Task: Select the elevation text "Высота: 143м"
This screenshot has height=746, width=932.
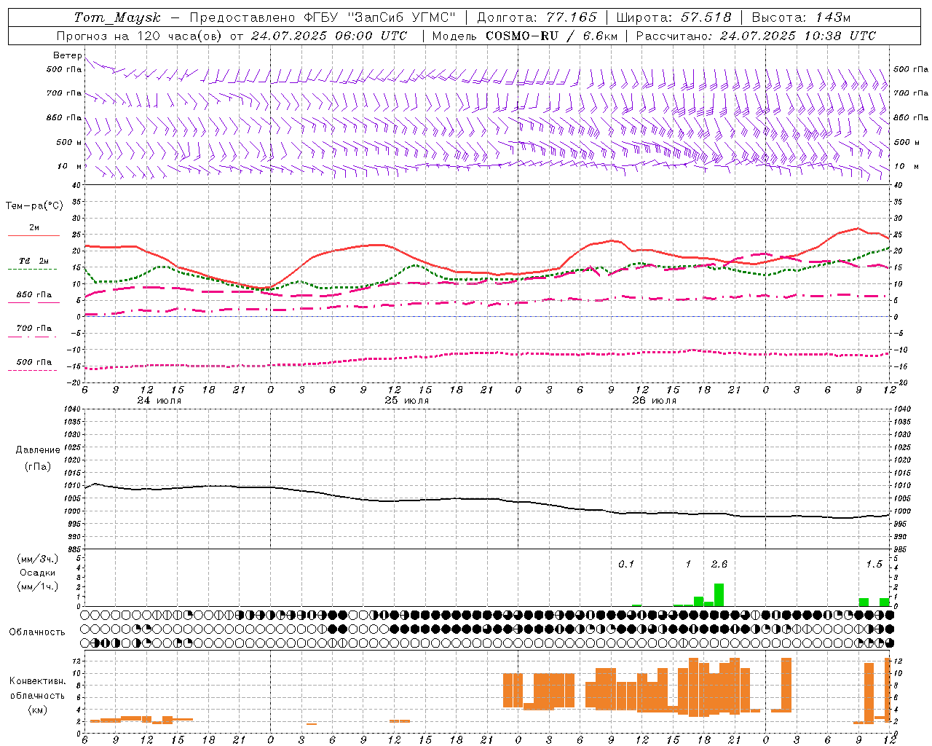Action: pyautogui.click(x=801, y=17)
